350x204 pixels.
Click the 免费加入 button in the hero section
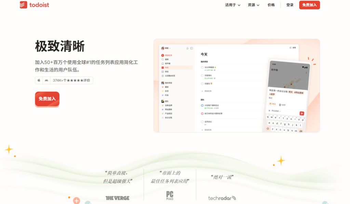47,99
